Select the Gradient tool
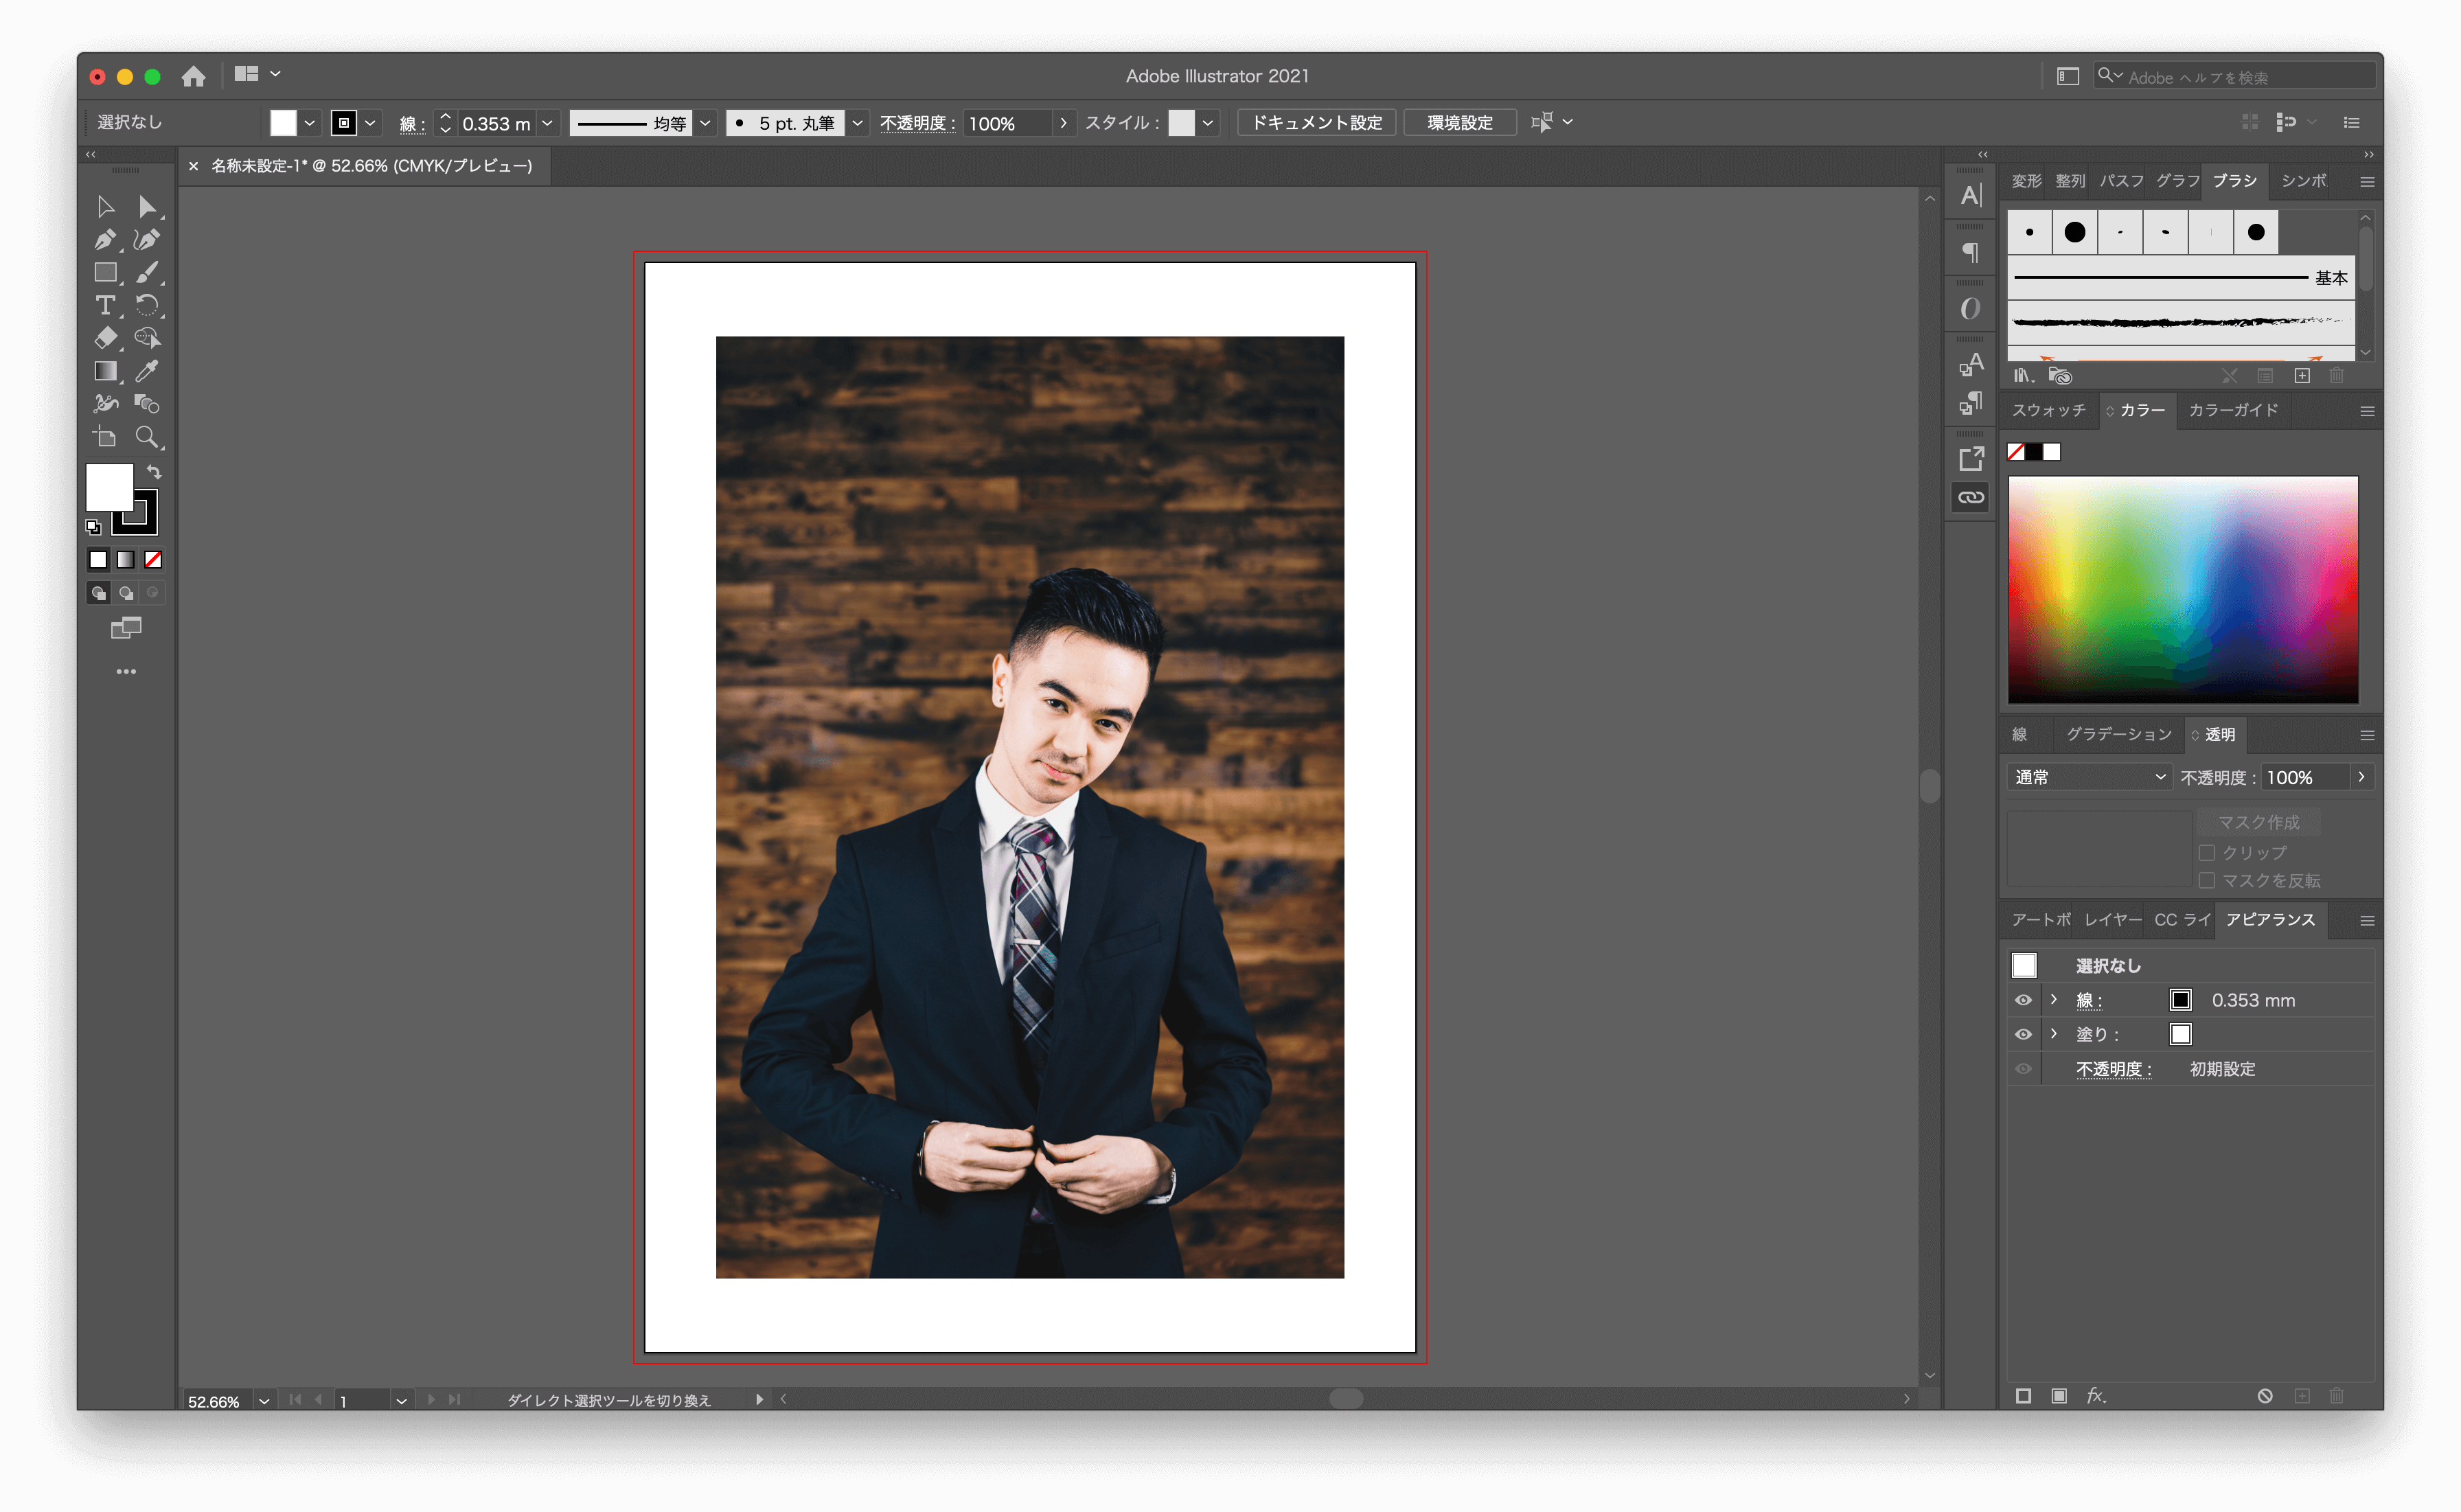Viewport: 2461px width, 1512px height. [x=105, y=371]
